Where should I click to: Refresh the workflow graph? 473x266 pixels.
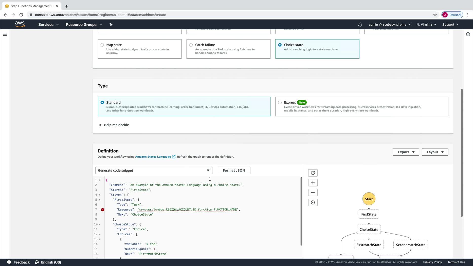(x=313, y=173)
